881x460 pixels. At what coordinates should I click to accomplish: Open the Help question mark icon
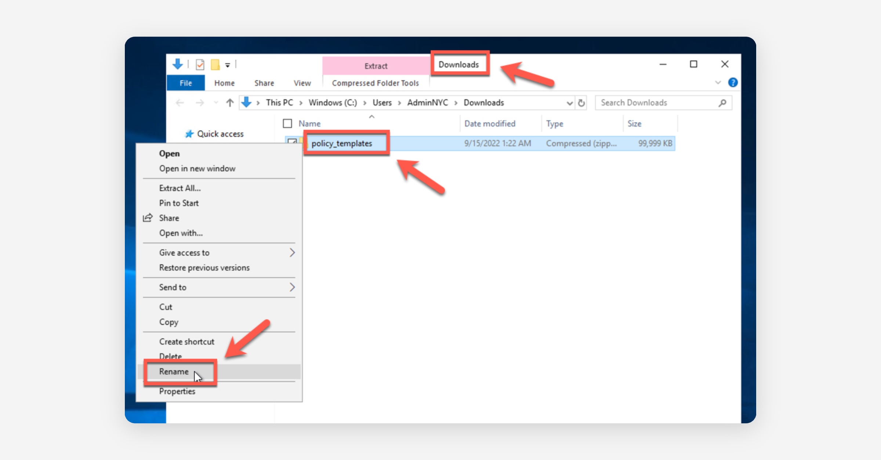[x=733, y=83]
